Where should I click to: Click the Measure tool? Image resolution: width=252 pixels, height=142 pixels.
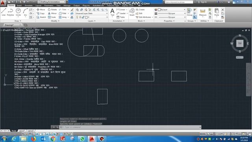[203, 12]
